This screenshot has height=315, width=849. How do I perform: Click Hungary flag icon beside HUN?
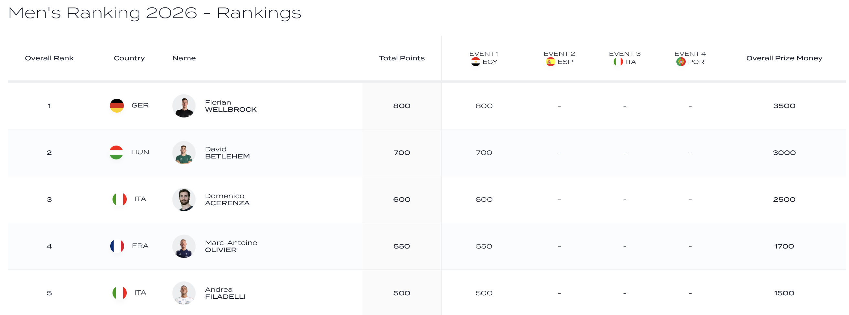tap(116, 152)
